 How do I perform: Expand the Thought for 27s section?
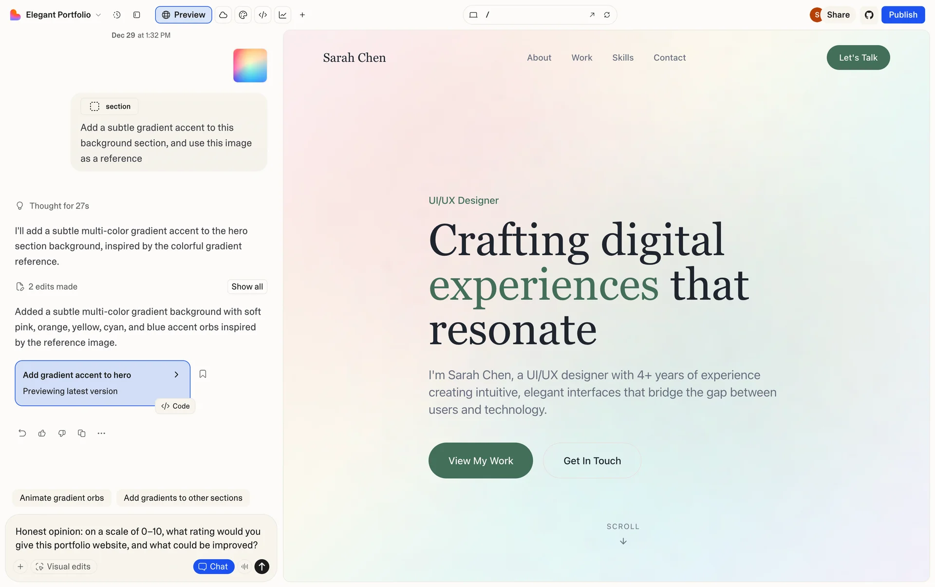point(59,206)
